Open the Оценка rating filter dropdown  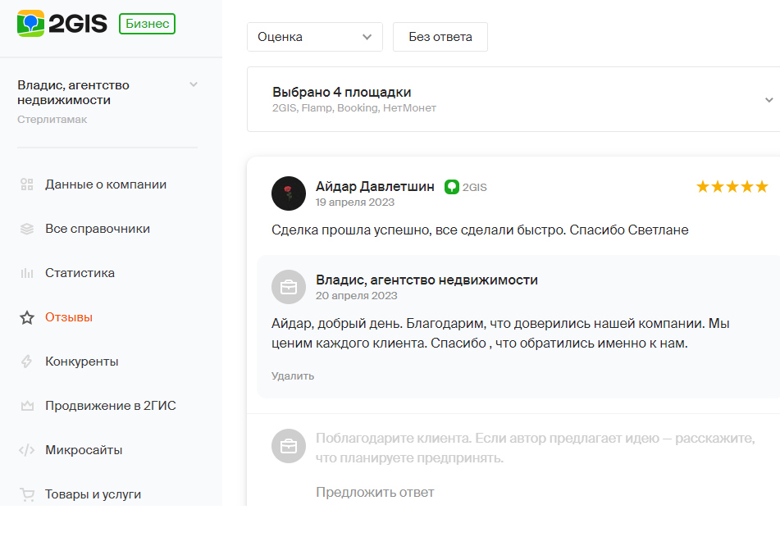coord(315,37)
